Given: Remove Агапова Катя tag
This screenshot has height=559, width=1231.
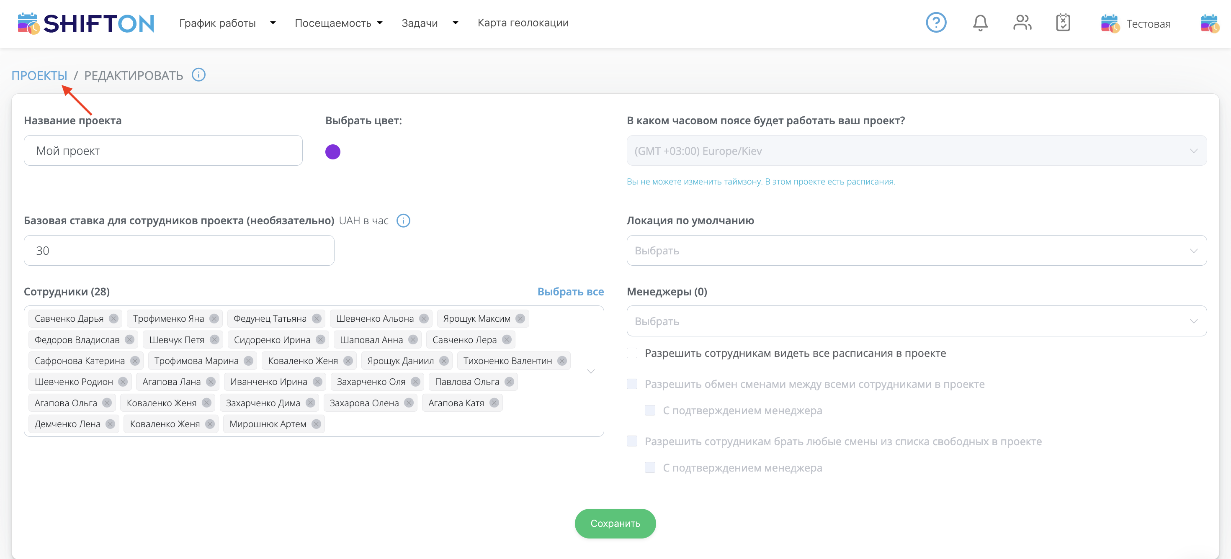Looking at the screenshot, I should [494, 403].
